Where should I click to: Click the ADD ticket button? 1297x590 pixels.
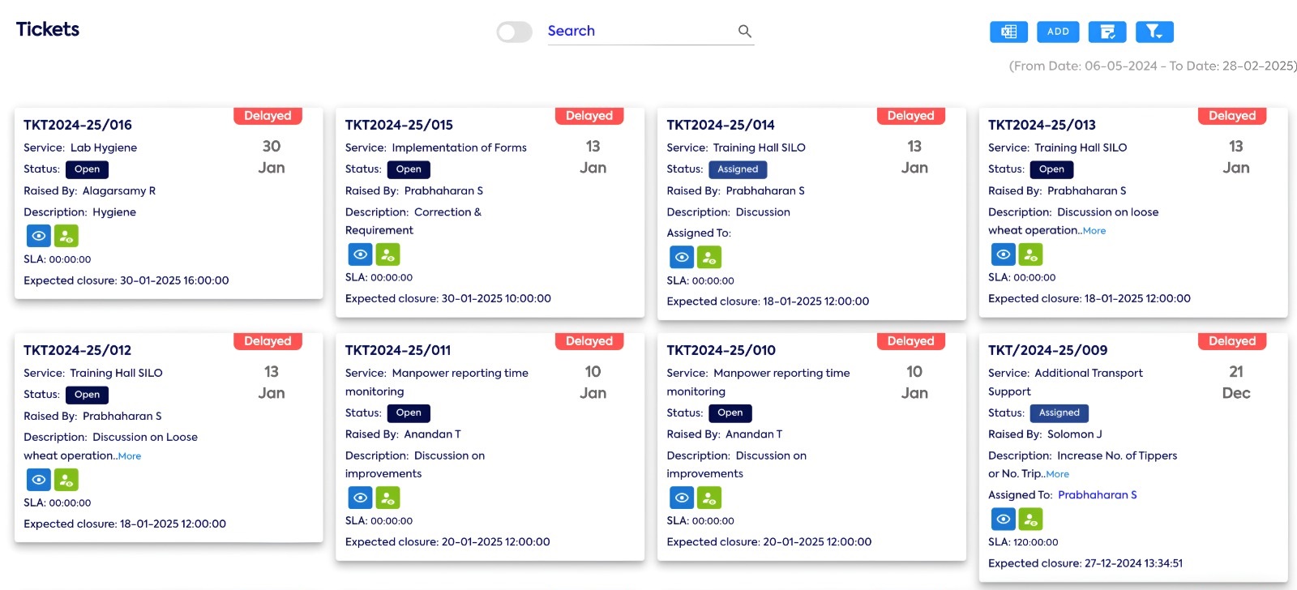pyautogui.click(x=1058, y=32)
